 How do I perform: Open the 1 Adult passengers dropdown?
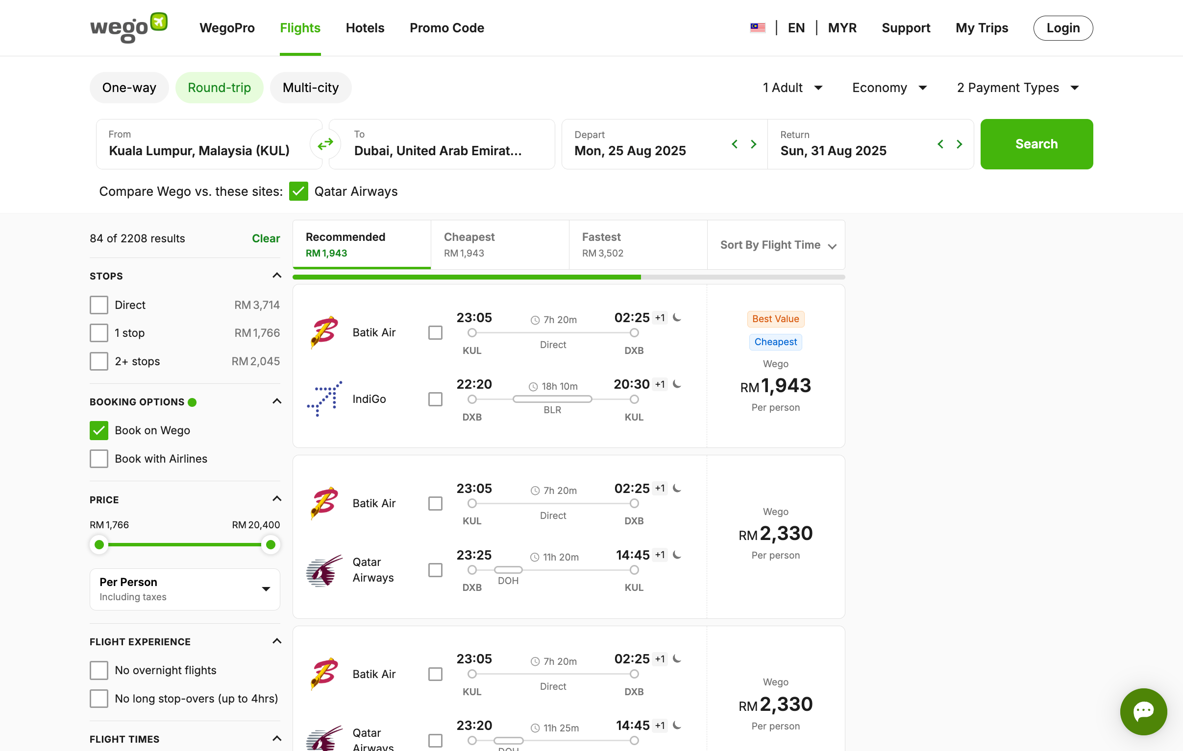792,87
